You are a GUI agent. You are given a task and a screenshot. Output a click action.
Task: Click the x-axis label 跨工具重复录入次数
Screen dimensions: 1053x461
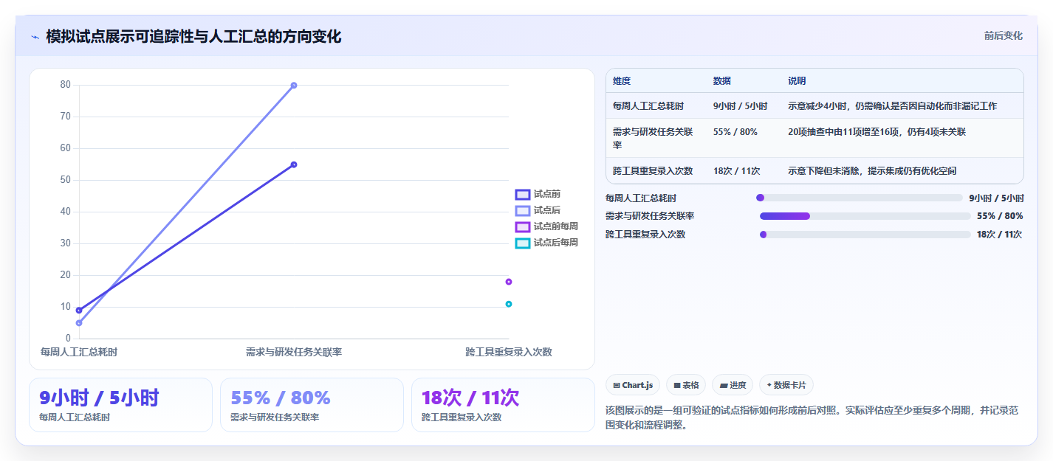pyautogui.click(x=509, y=352)
